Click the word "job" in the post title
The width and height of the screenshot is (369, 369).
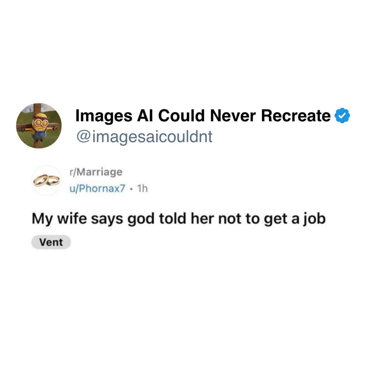(x=314, y=219)
